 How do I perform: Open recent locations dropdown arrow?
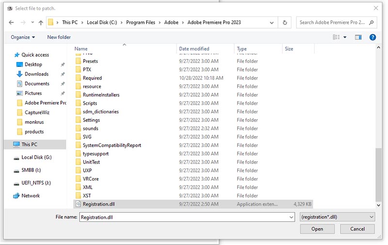[32, 22]
